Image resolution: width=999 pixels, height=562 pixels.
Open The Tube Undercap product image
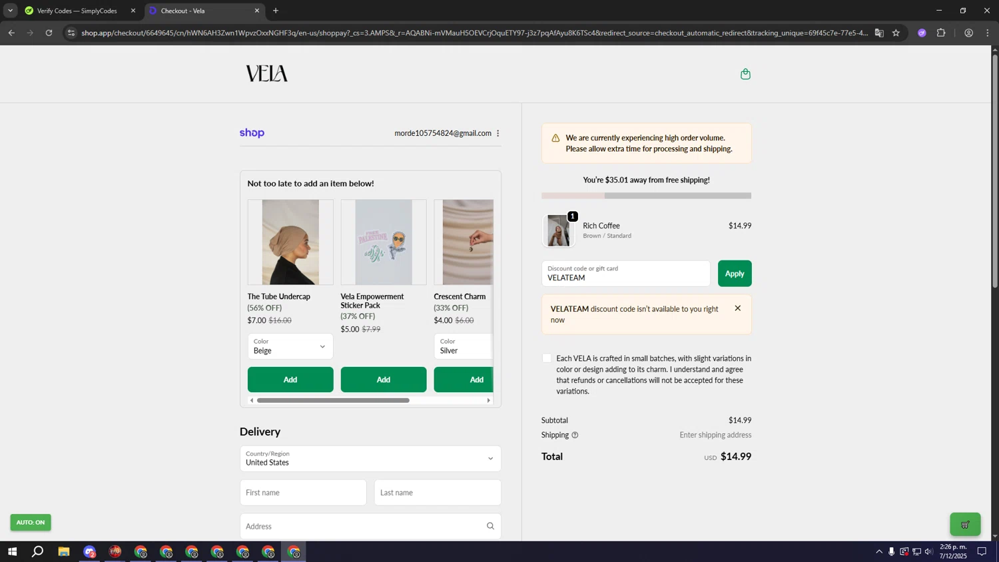pos(290,242)
